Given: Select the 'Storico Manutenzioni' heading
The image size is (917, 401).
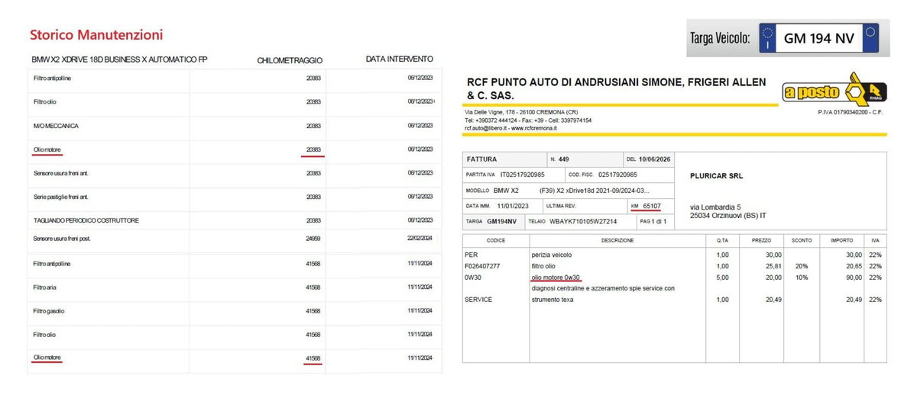Looking at the screenshot, I should (96, 35).
